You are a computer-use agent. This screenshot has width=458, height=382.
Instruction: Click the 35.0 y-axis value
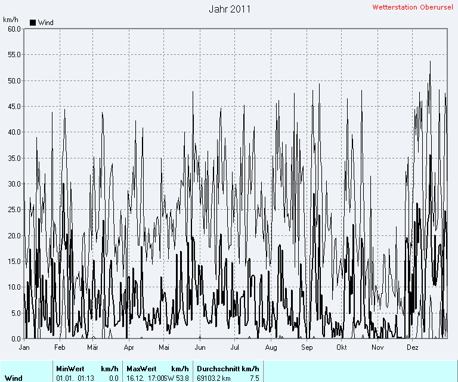click(x=14, y=158)
